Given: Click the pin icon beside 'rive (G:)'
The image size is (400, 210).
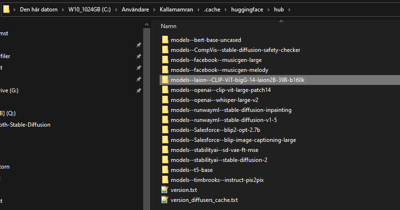Looking at the screenshot, I should click(138, 90).
